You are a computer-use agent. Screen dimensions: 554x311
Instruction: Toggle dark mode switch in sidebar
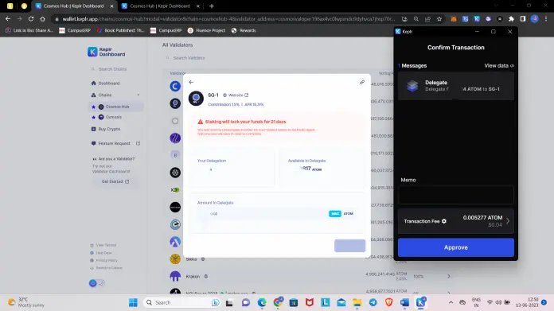pos(97,283)
